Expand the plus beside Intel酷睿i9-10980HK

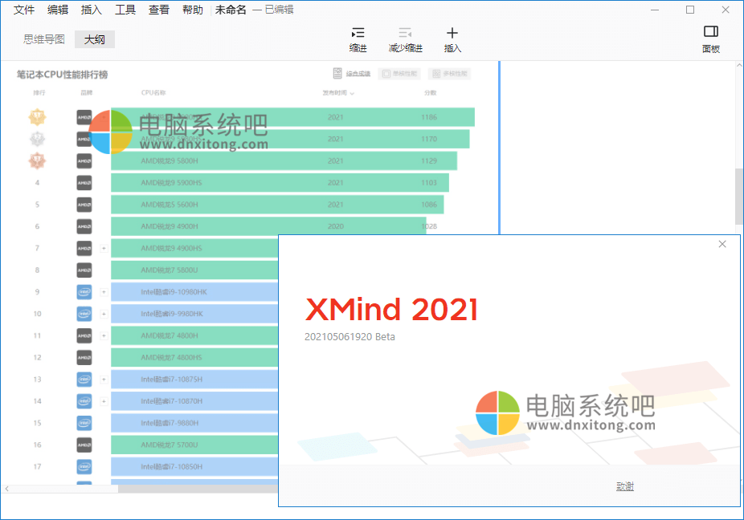pyautogui.click(x=104, y=291)
